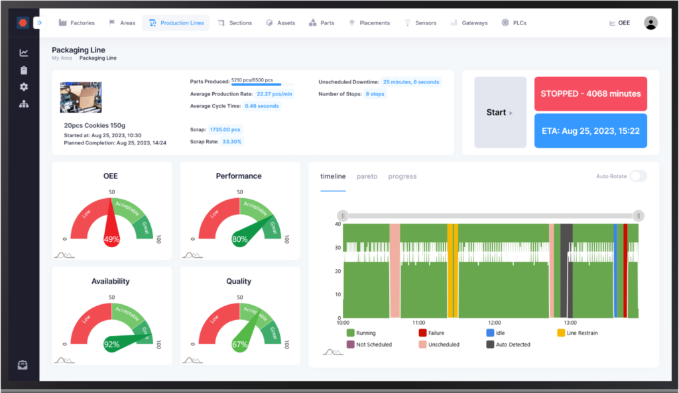Click the ETA Aug 25, 2023 panel
Image resolution: width=679 pixels, height=393 pixels.
point(591,131)
